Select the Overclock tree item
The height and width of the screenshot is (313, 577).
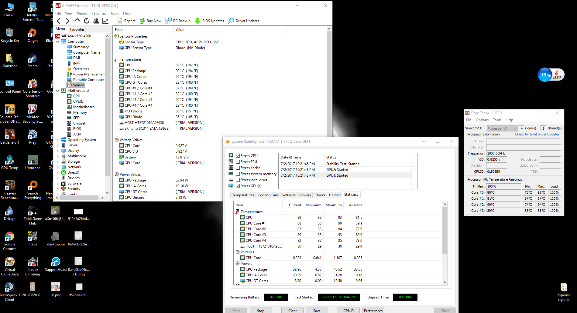point(78,69)
